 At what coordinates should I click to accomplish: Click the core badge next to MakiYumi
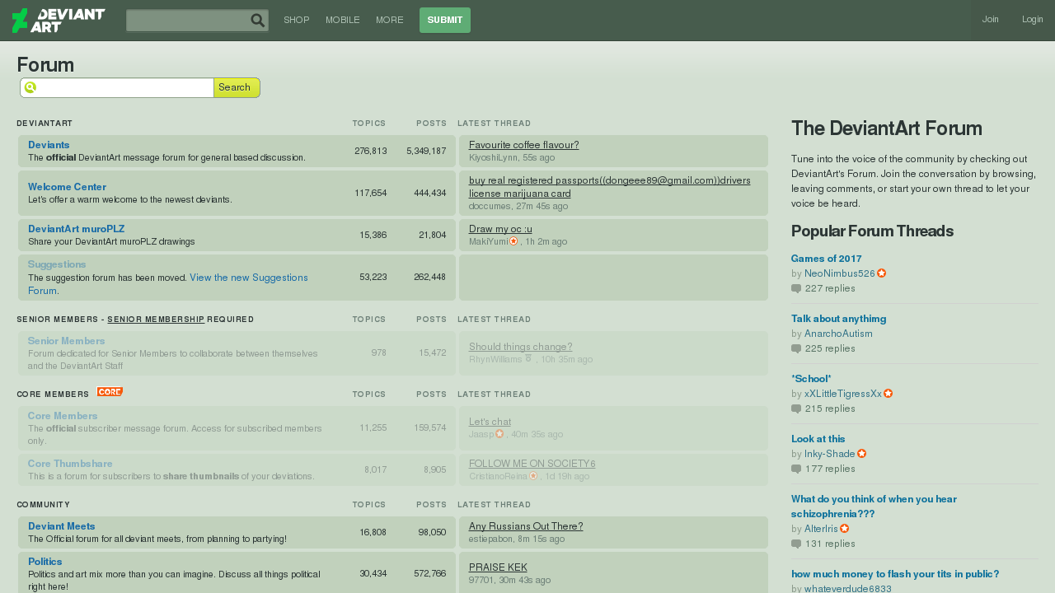pos(513,241)
